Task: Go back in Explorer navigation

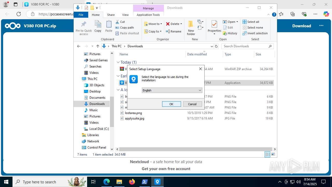Action: coord(79,46)
